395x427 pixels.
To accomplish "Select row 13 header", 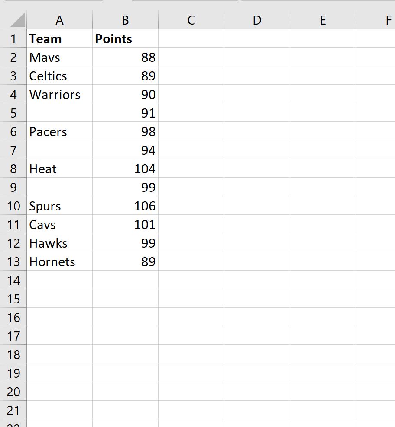I will pyautogui.click(x=13, y=261).
